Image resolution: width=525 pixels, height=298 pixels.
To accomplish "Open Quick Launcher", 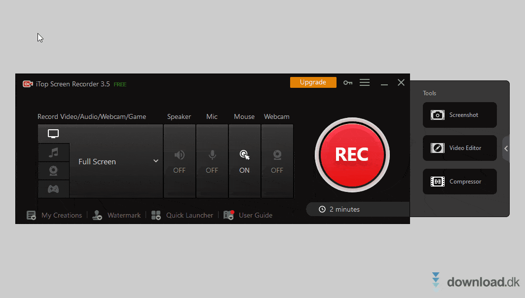I will pyautogui.click(x=182, y=215).
